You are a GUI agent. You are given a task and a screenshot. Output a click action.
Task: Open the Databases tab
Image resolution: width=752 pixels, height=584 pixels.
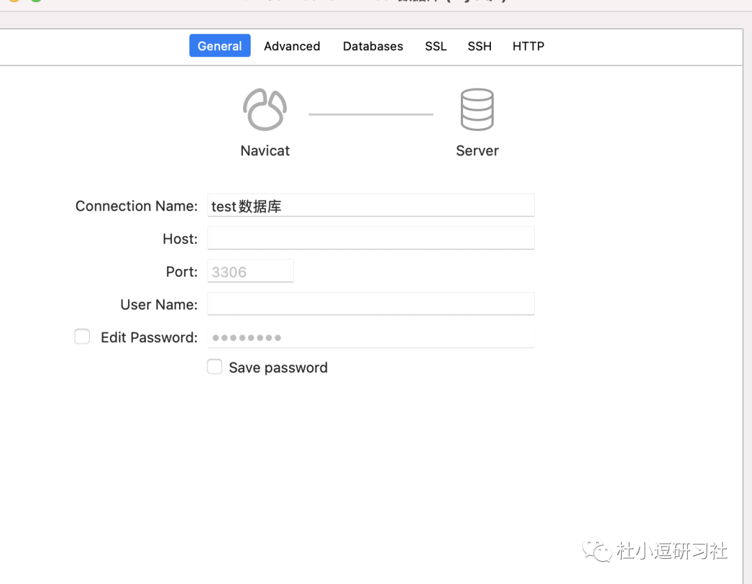click(373, 46)
